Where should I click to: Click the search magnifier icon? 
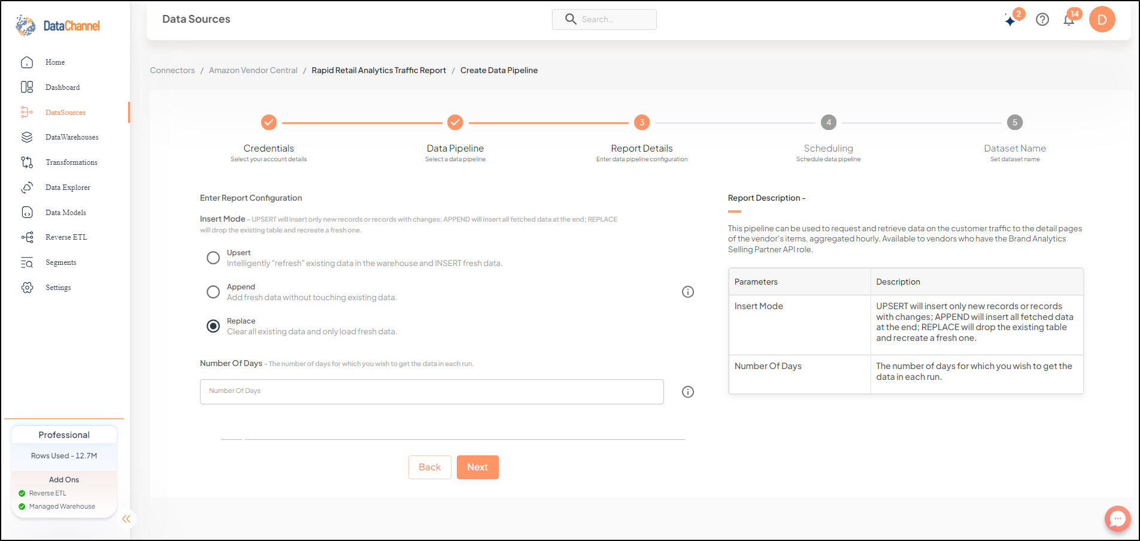point(571,19)
